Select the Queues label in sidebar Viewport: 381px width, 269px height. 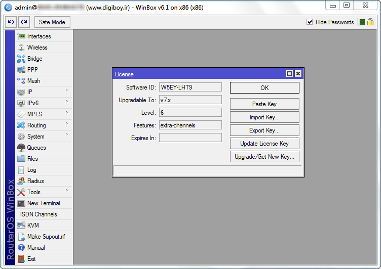(36, 148)
